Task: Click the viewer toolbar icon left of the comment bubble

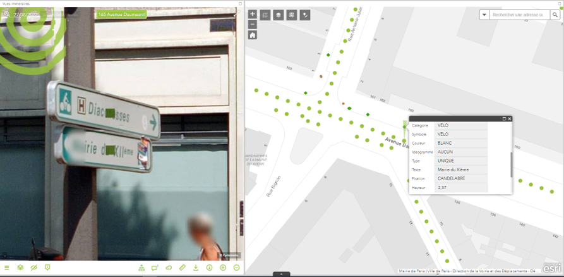Action: coord(141,268)
